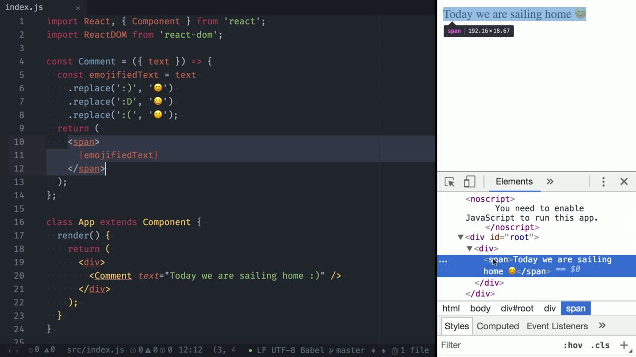Collapse the inner div node in Elements tree

point(469,248)
